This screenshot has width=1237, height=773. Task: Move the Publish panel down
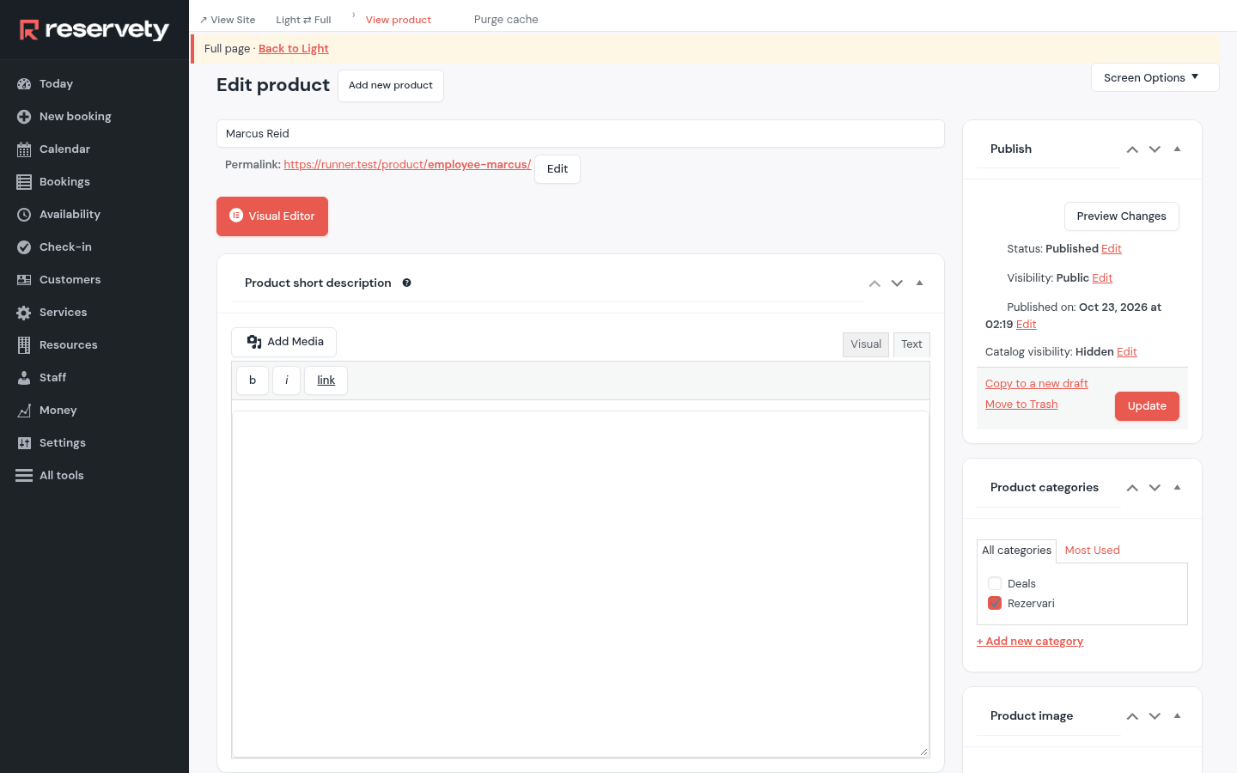click(x=1155, y=149)
